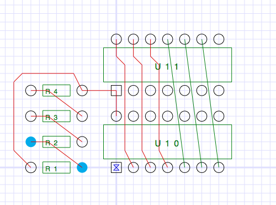
Task: Select the U10 top-row pad below the square pad
Action: (116, 116)
